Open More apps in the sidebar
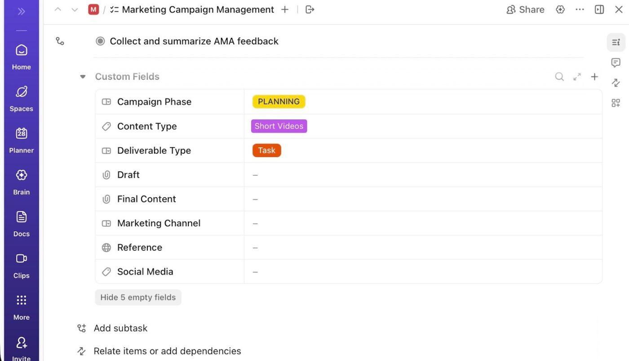The image size is (629, 361). tap(21, 306)
